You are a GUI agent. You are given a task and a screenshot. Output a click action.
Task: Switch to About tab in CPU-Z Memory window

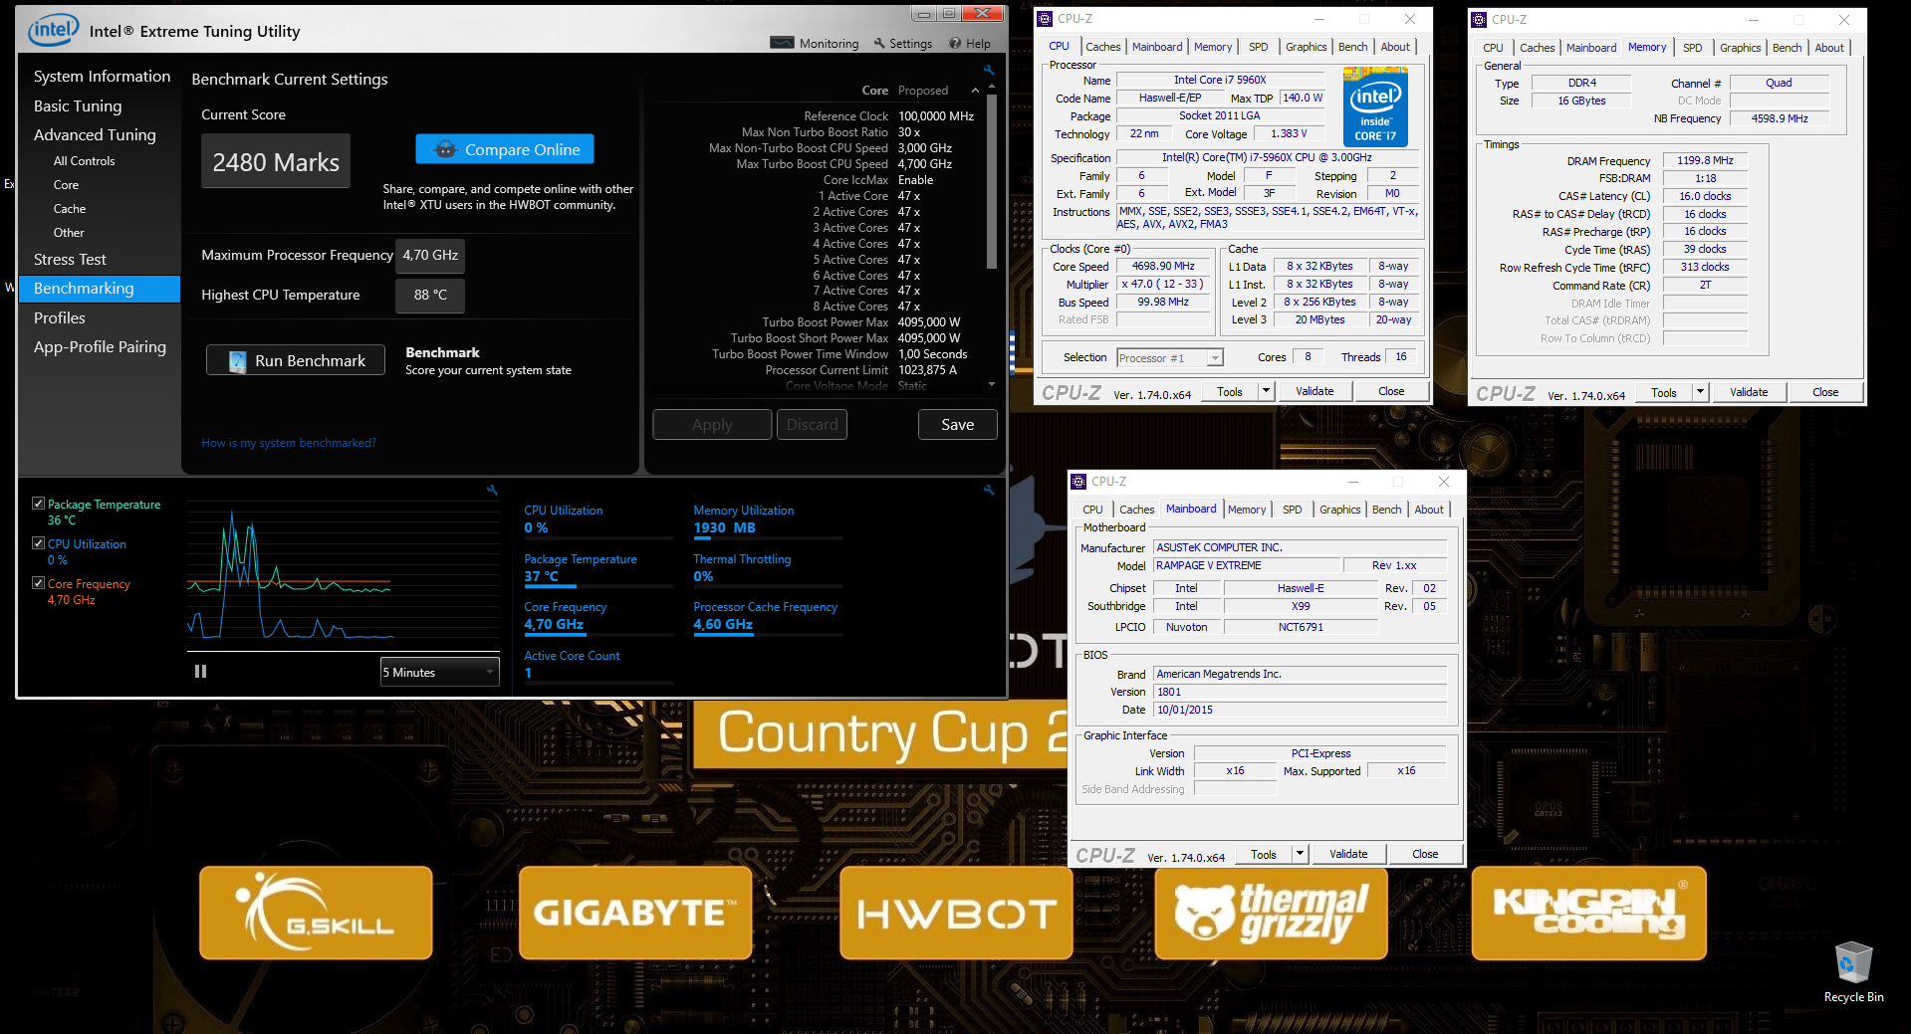point(1828,48)
